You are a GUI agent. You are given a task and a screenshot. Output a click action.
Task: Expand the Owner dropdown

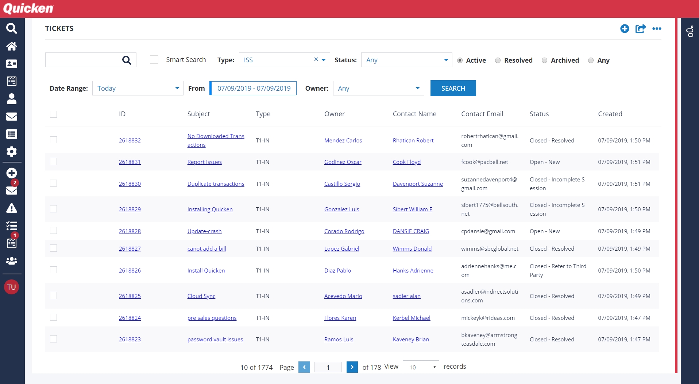pos(378,89)
